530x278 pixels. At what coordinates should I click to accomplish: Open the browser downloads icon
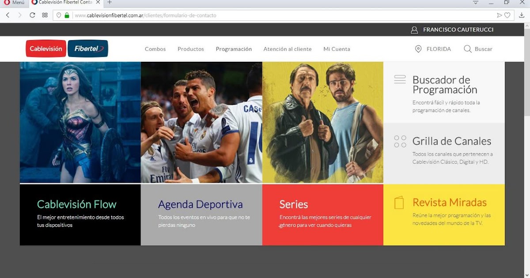point(522,15)
